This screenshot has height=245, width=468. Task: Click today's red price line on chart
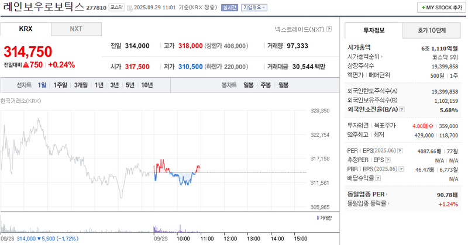[163, 165]
